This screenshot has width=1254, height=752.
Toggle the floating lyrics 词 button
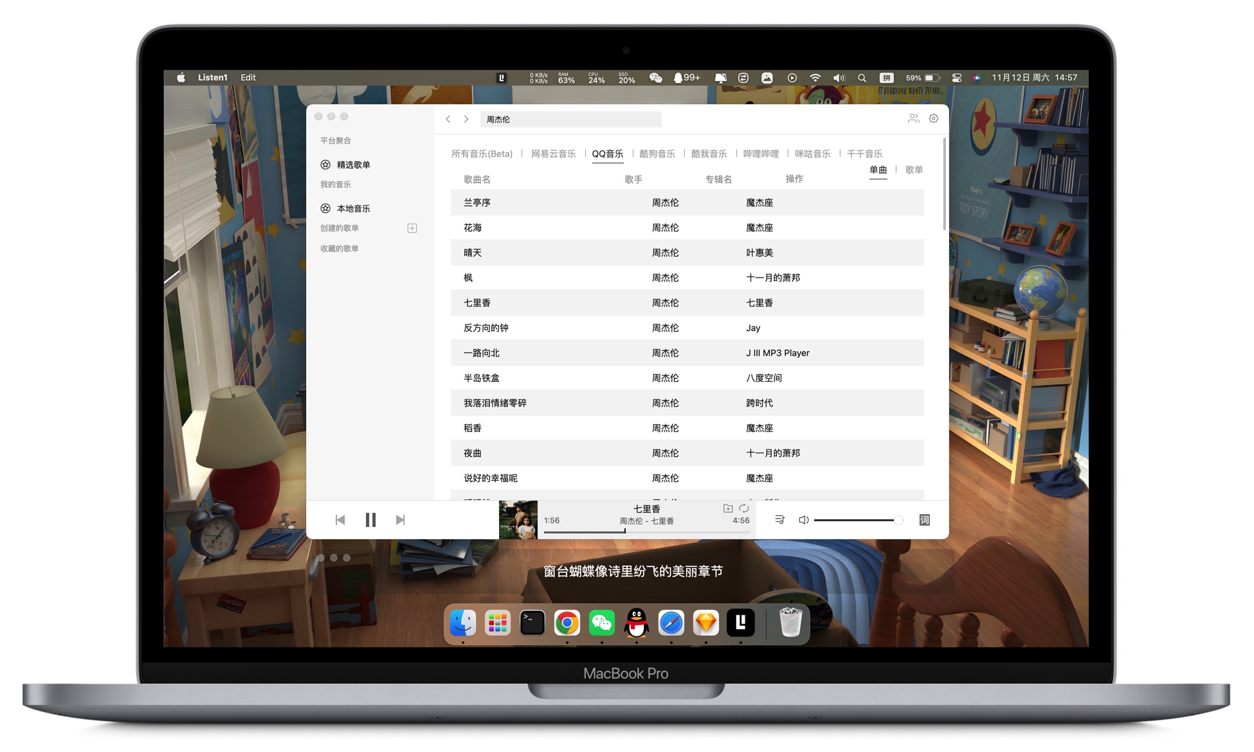tap(924, 519)
